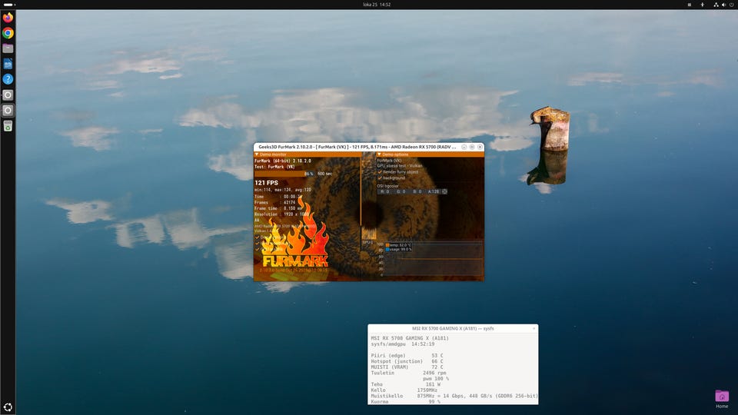
Task: Open Firefox from the dock
Action: click(x=8, y=18)
